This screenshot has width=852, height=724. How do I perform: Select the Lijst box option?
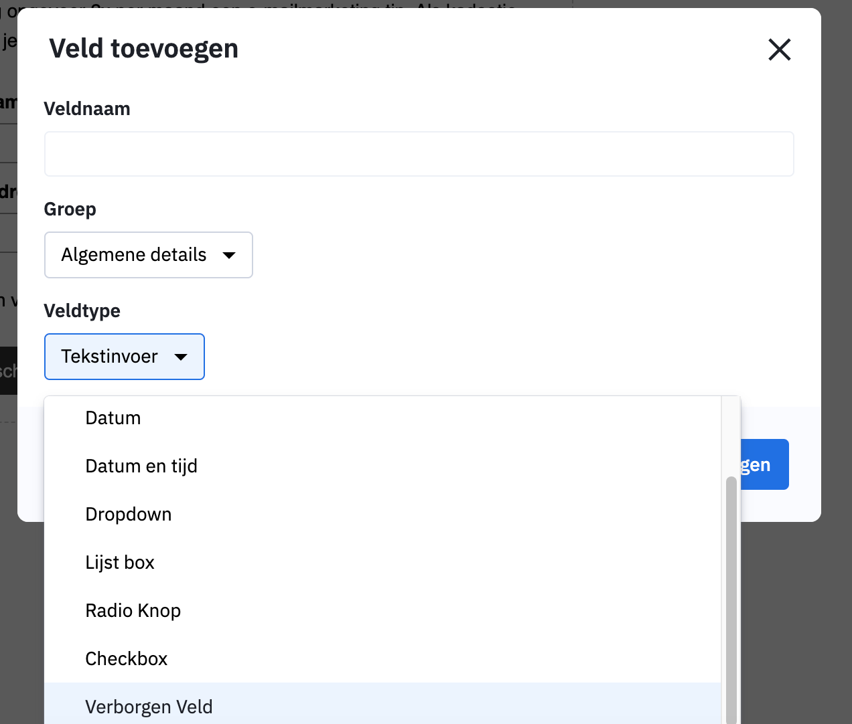[120, 563]
